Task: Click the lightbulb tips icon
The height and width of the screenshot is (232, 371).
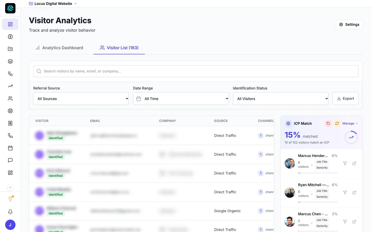Action: (x=10, y=199)
